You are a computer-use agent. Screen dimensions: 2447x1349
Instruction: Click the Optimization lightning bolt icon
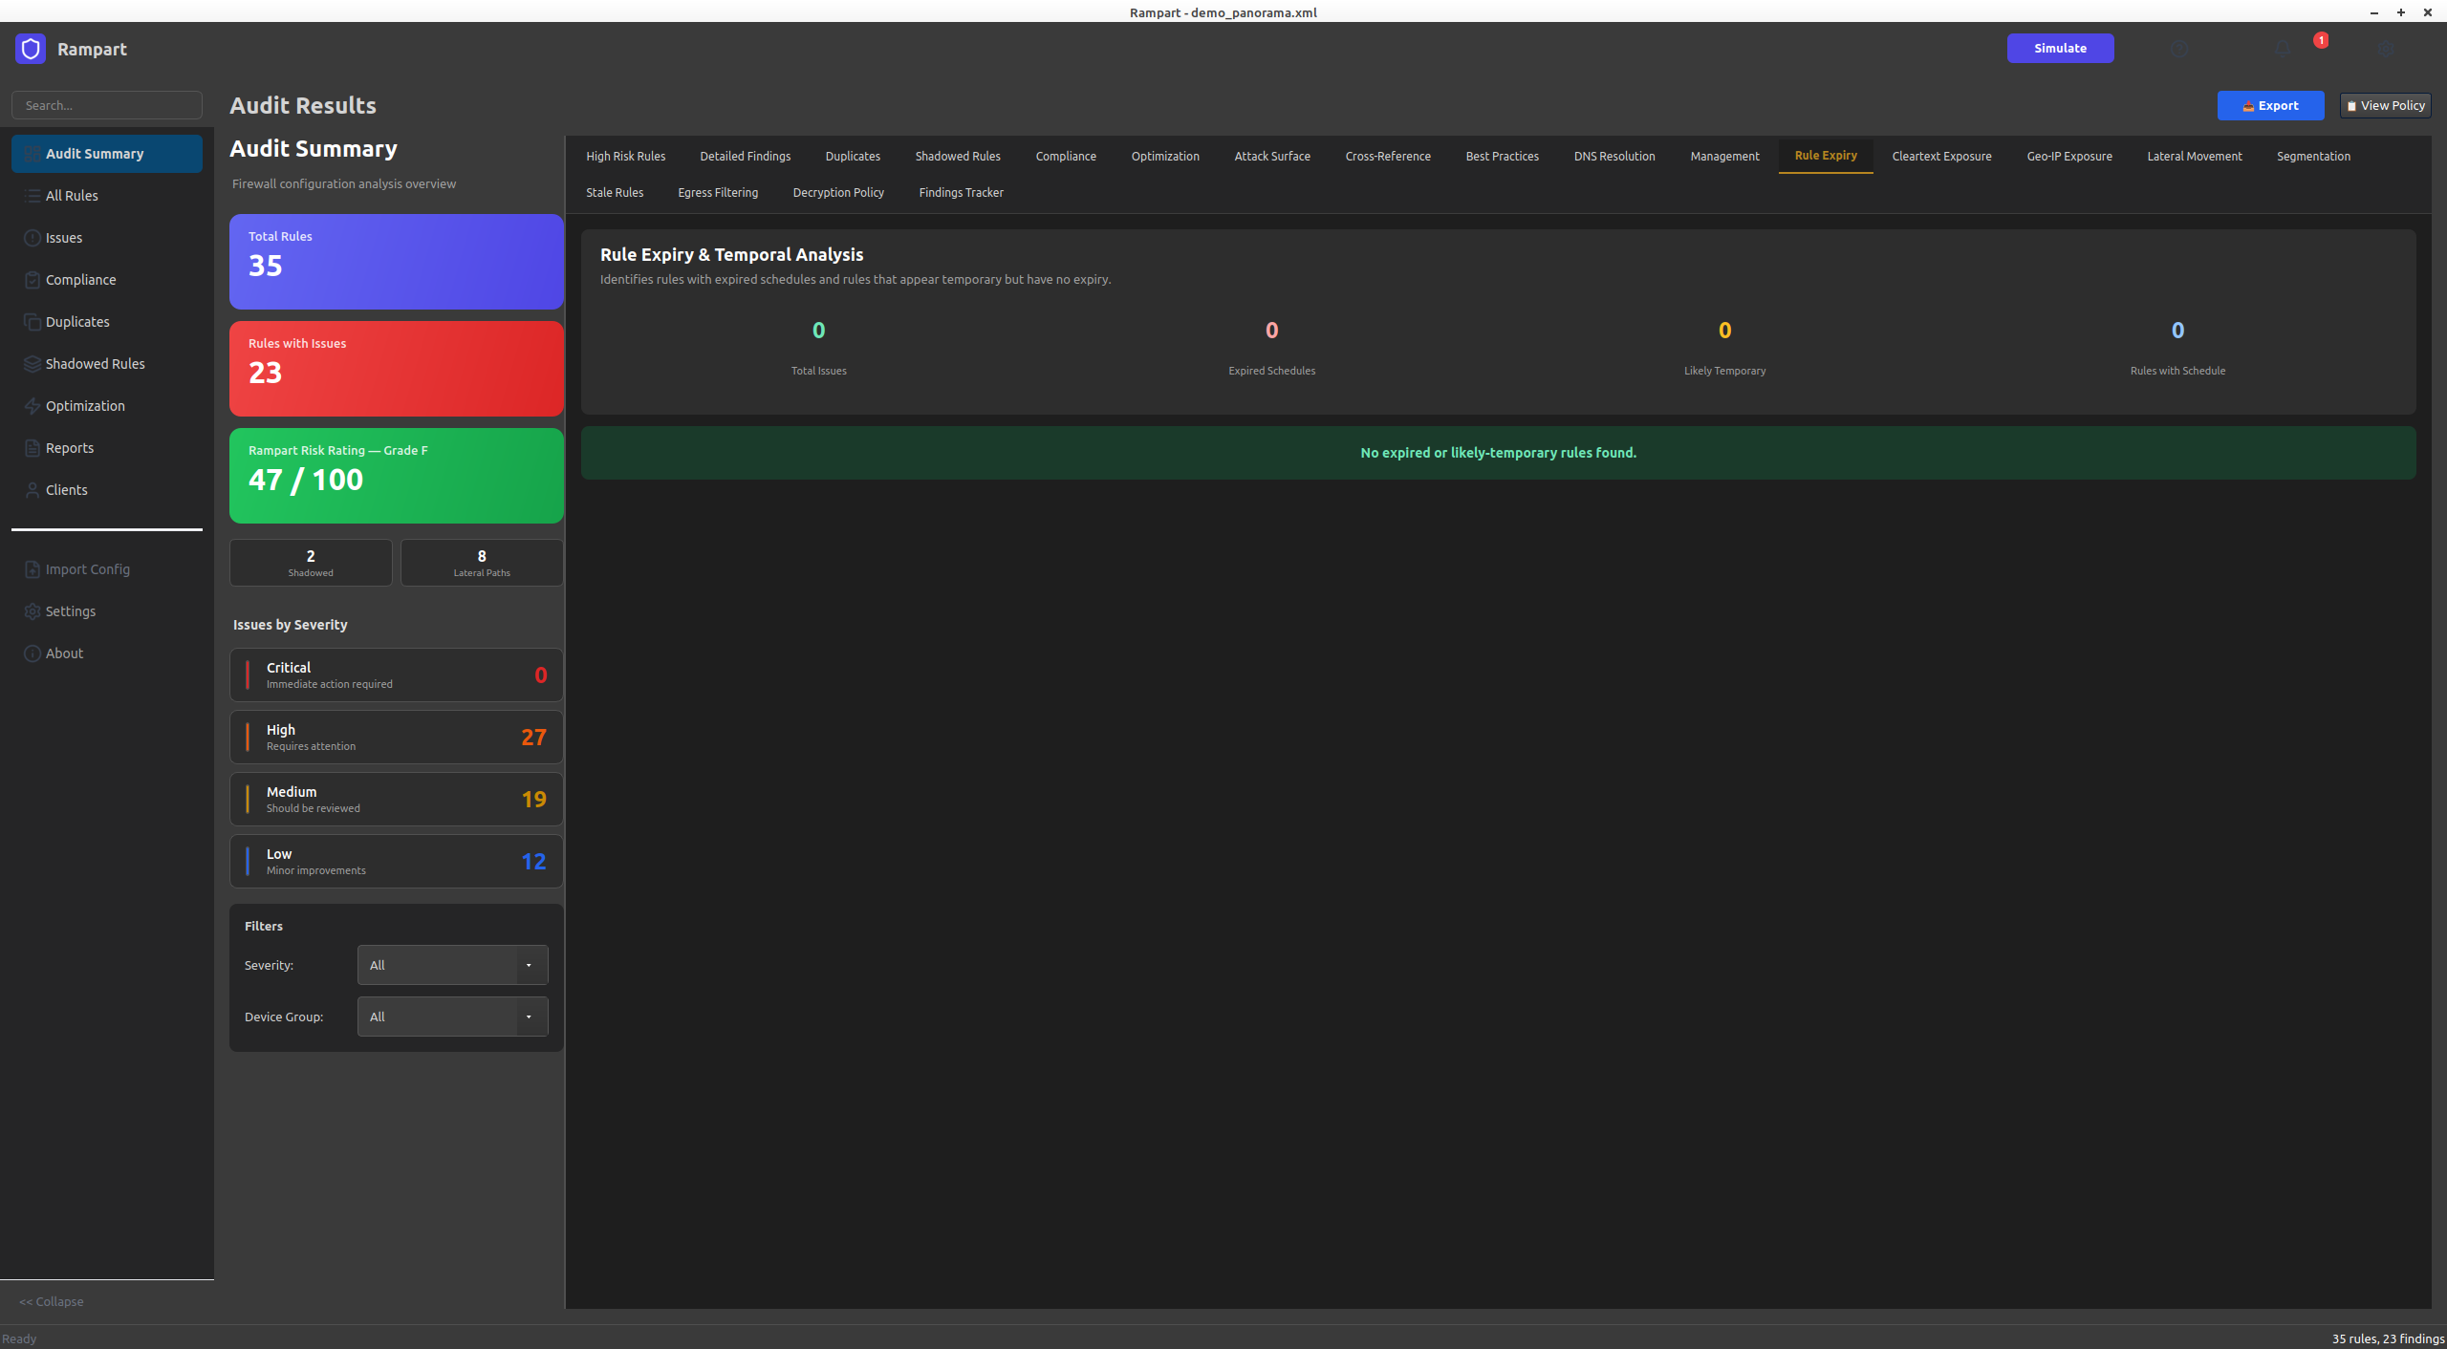(x=32, y=406)
